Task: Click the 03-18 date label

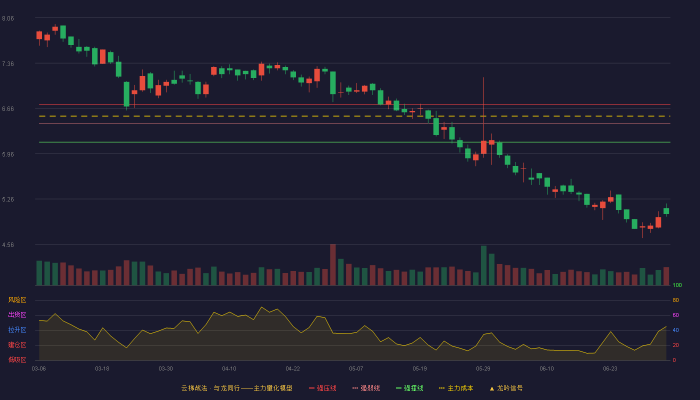Action: 102,368
